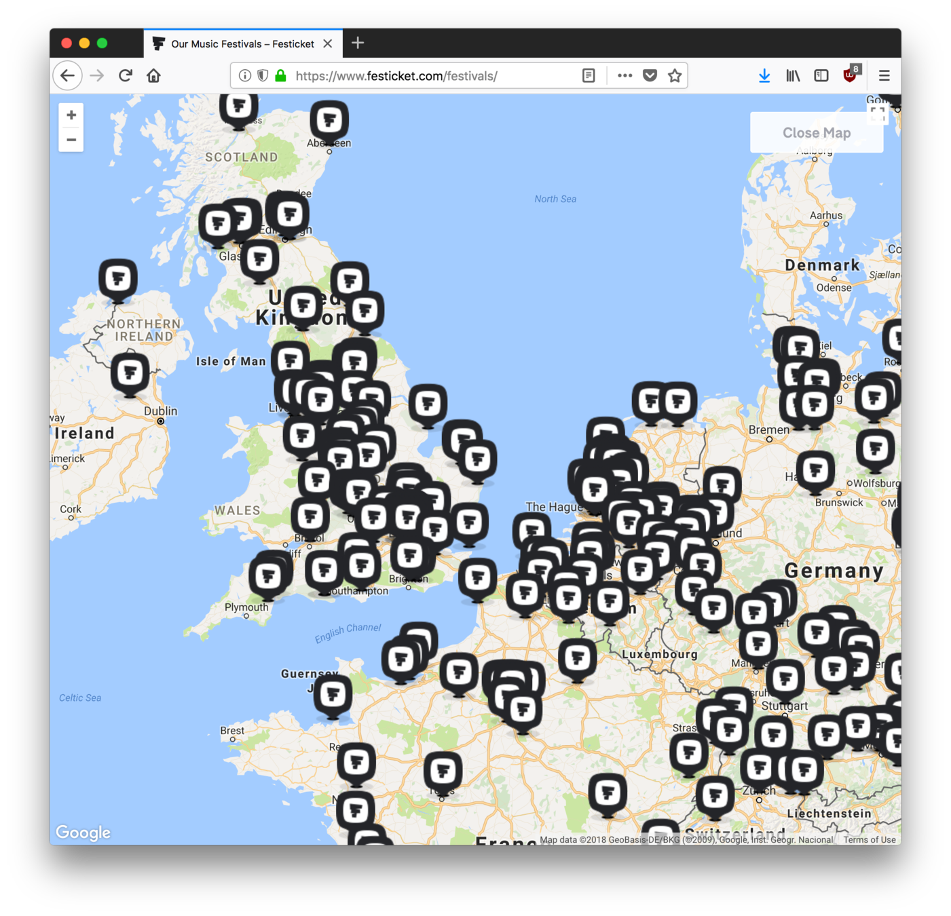
Task: Open Terms of Use link
Action: [x=870, y=840]
